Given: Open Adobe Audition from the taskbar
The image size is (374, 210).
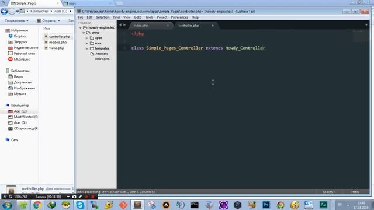Looking at the screenshot, I should click(x=323, y=205).
